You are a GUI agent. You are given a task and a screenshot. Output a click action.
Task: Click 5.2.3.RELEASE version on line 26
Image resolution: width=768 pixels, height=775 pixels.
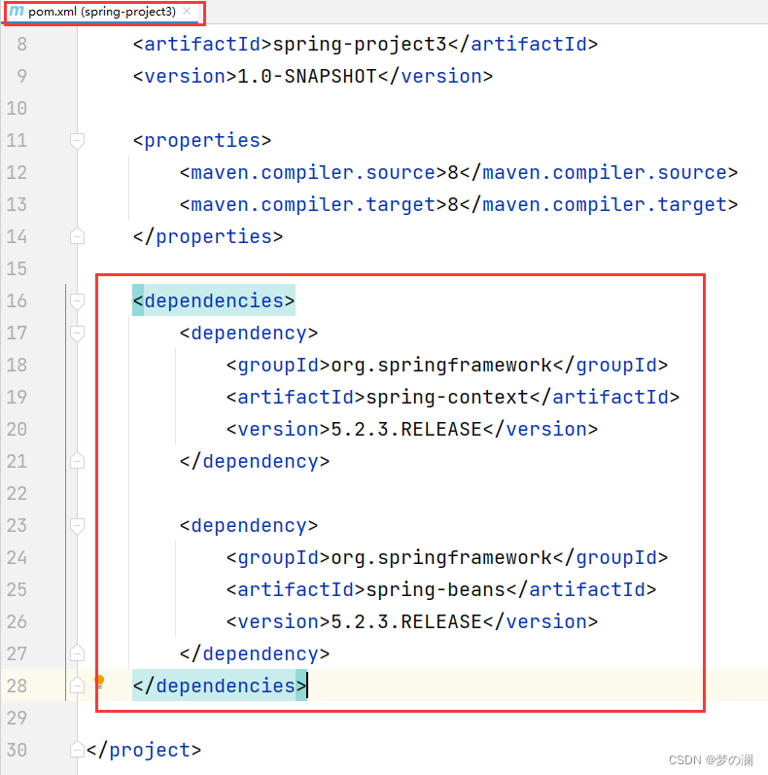click(406, 621)
